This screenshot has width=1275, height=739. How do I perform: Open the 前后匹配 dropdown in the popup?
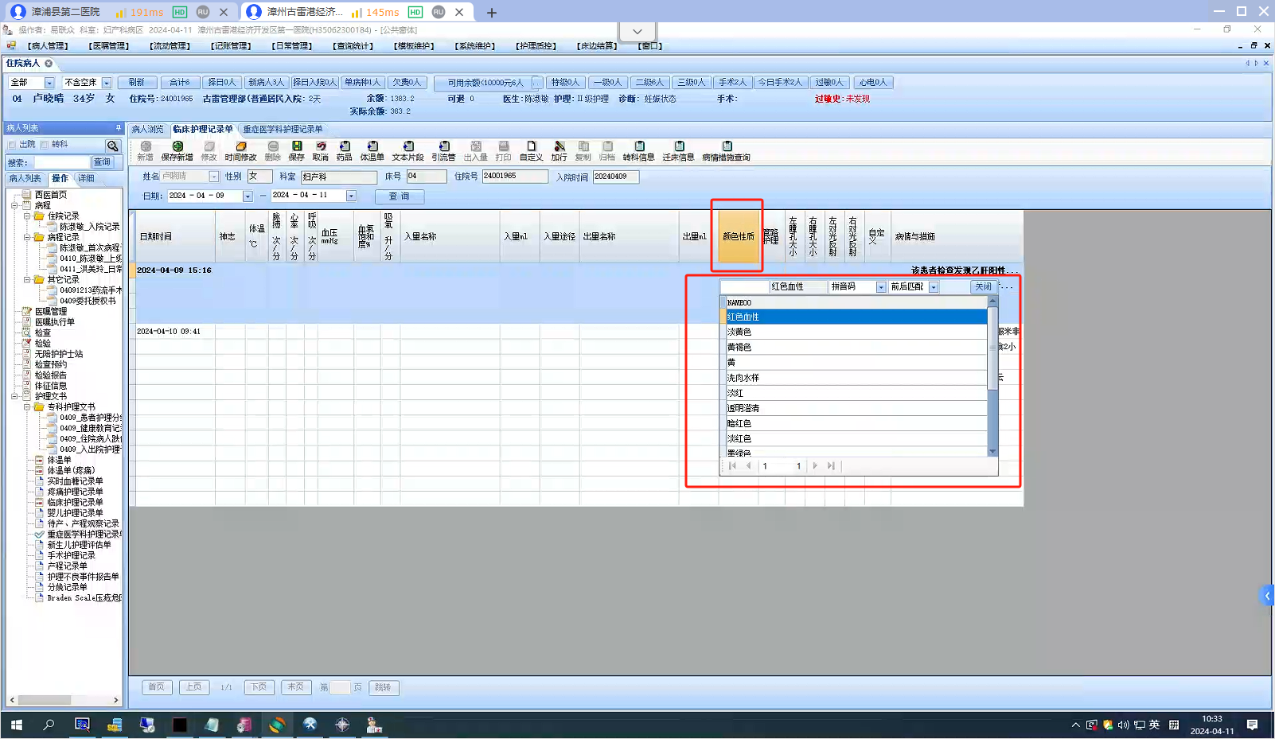tap(934, 287)
